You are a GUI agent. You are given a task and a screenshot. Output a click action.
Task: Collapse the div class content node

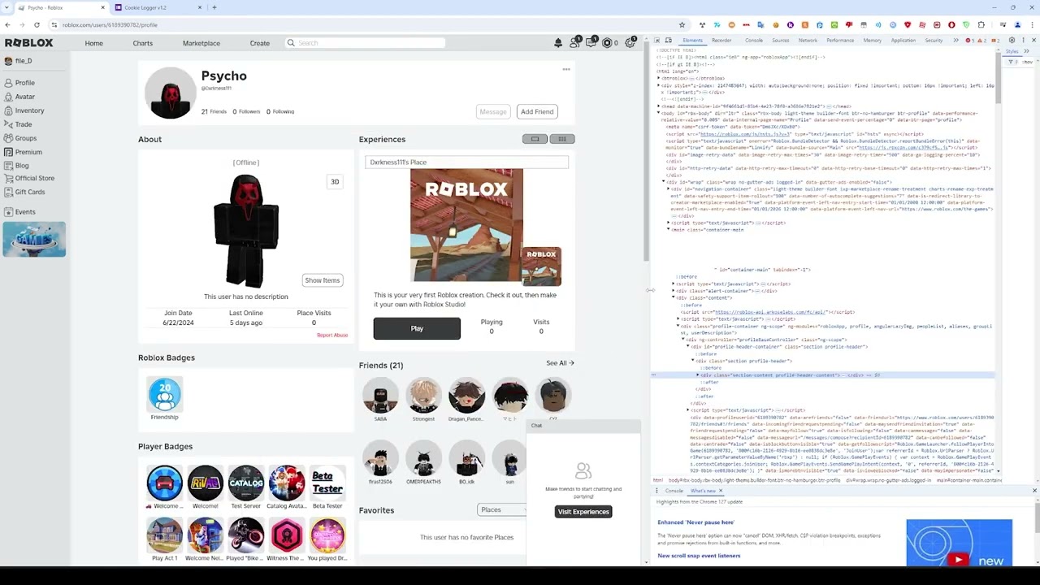click(x=674, y=297)
